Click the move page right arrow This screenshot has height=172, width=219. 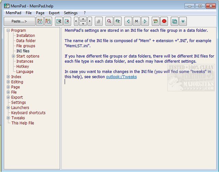(x=90, y=21)
